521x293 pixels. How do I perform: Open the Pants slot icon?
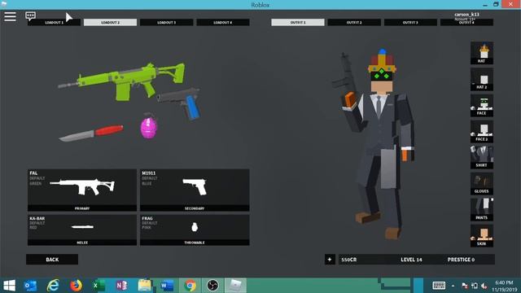[481, 210]
